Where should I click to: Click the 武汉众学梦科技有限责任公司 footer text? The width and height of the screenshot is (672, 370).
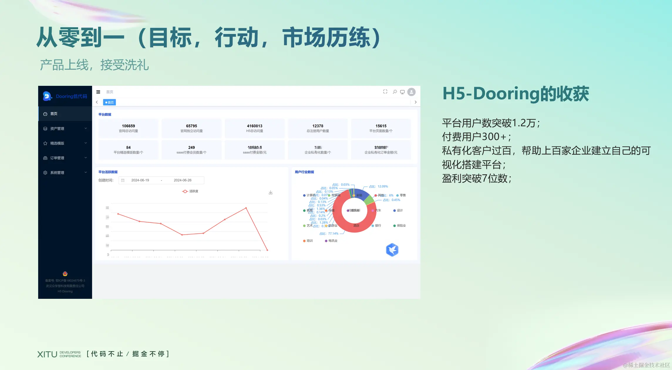(65, 286)
